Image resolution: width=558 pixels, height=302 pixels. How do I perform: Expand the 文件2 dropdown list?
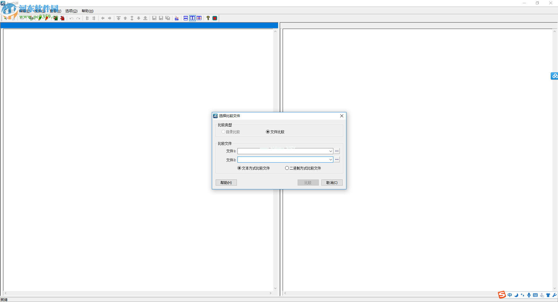330,160
